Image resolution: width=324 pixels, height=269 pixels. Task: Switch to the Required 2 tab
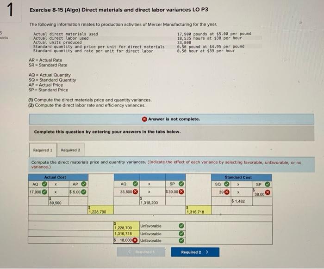tap(71, 150)
